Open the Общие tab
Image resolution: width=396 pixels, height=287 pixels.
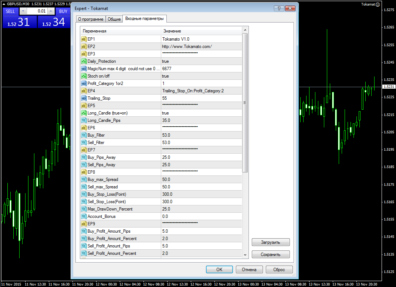(114, 19)
